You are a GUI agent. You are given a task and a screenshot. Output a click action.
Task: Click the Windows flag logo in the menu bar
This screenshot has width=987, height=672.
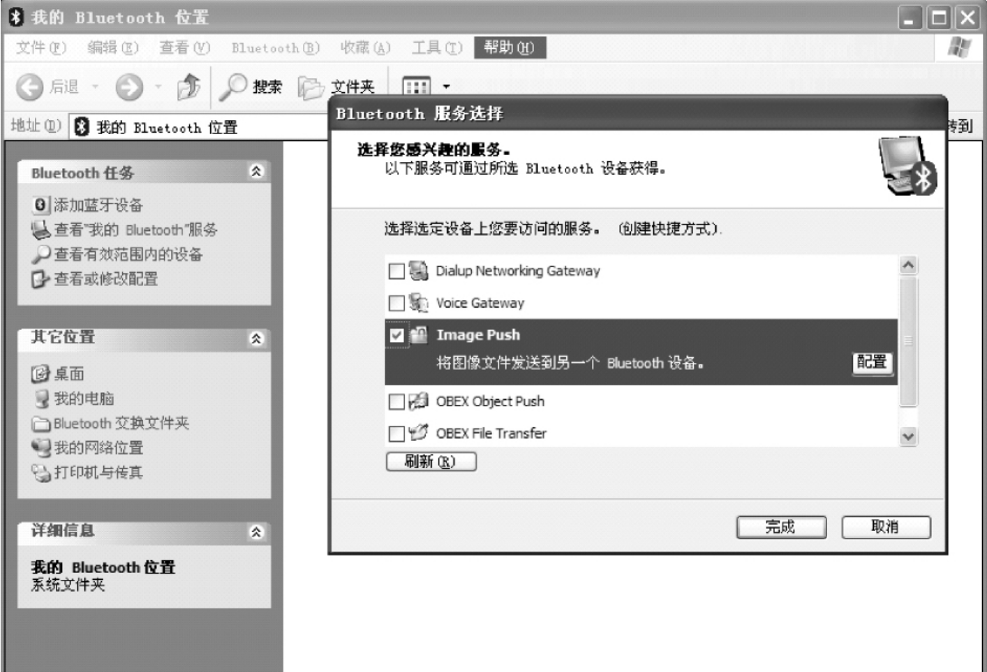960,47
